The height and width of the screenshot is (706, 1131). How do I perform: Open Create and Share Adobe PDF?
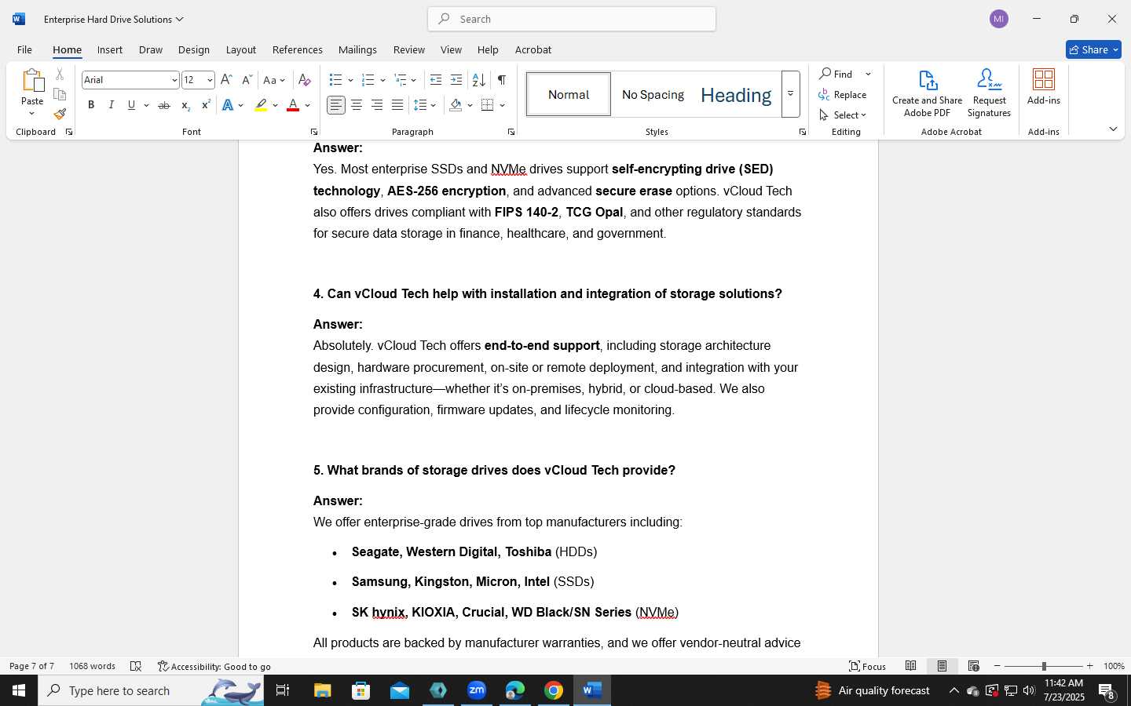[927, 93]
